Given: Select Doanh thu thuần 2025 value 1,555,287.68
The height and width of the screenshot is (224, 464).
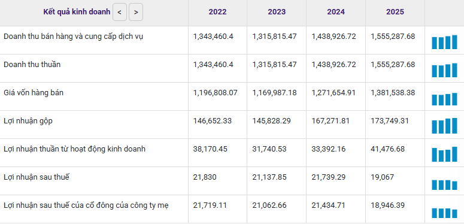Looking at the screenshot, I should [x=393, y=65].
